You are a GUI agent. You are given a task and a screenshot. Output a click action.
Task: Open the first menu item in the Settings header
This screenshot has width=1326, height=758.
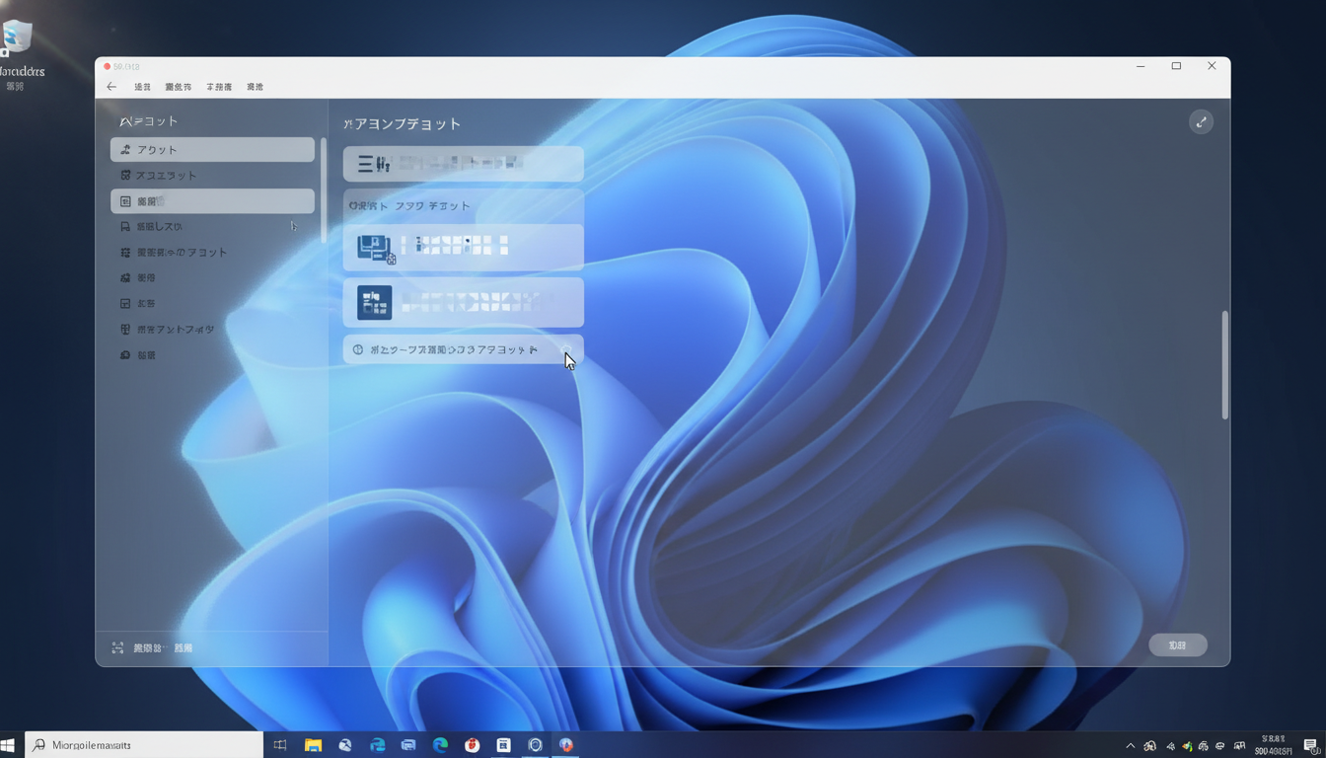[141, 87]
